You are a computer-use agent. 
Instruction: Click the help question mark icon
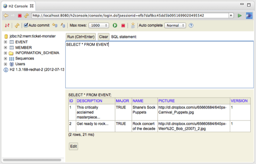(x=191, y=26)
